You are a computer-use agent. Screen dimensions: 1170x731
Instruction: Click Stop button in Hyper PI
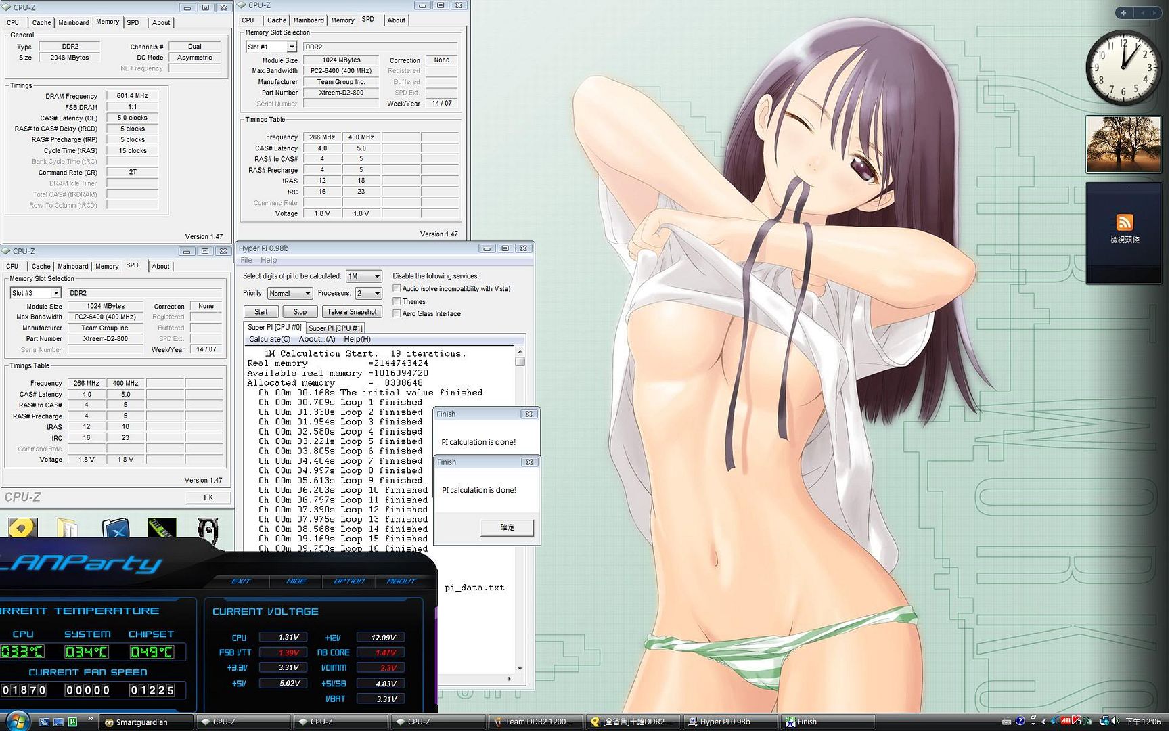tap(300, 312)
